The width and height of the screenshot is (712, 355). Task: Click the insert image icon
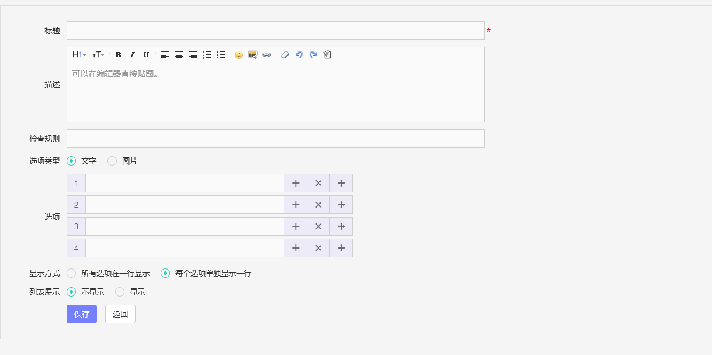click(x=253, y=55)
